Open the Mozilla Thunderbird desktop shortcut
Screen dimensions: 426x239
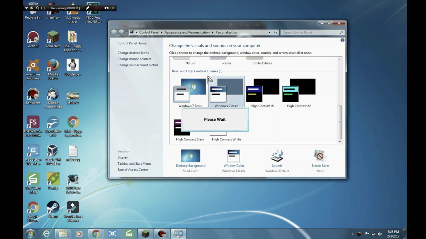53,98
